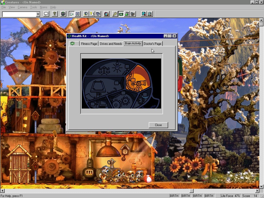Image resolution: width=264 pixels, height=198 pixels.
Task: Minimize the main Creatures window
Action: (252, 2)
